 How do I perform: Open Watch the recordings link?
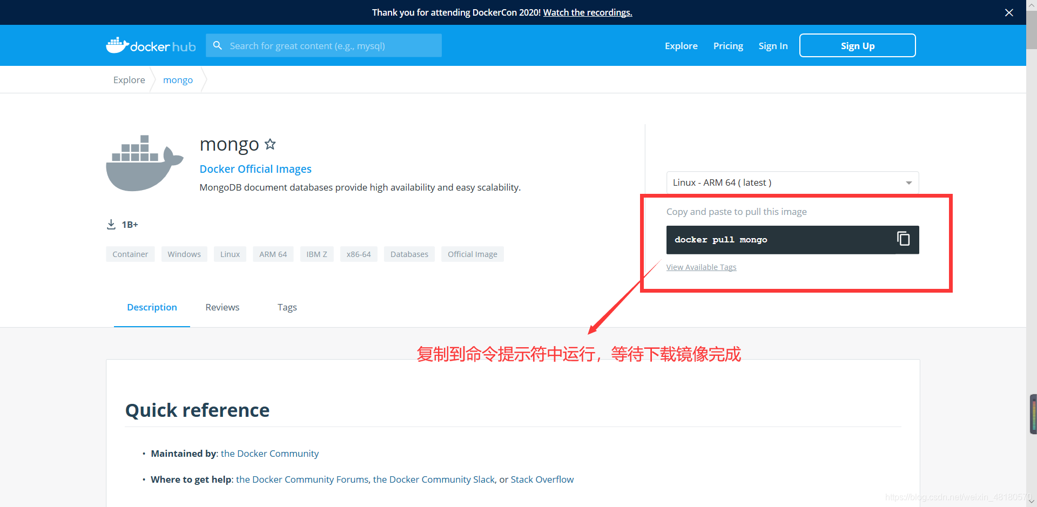[x=588, y=12]
